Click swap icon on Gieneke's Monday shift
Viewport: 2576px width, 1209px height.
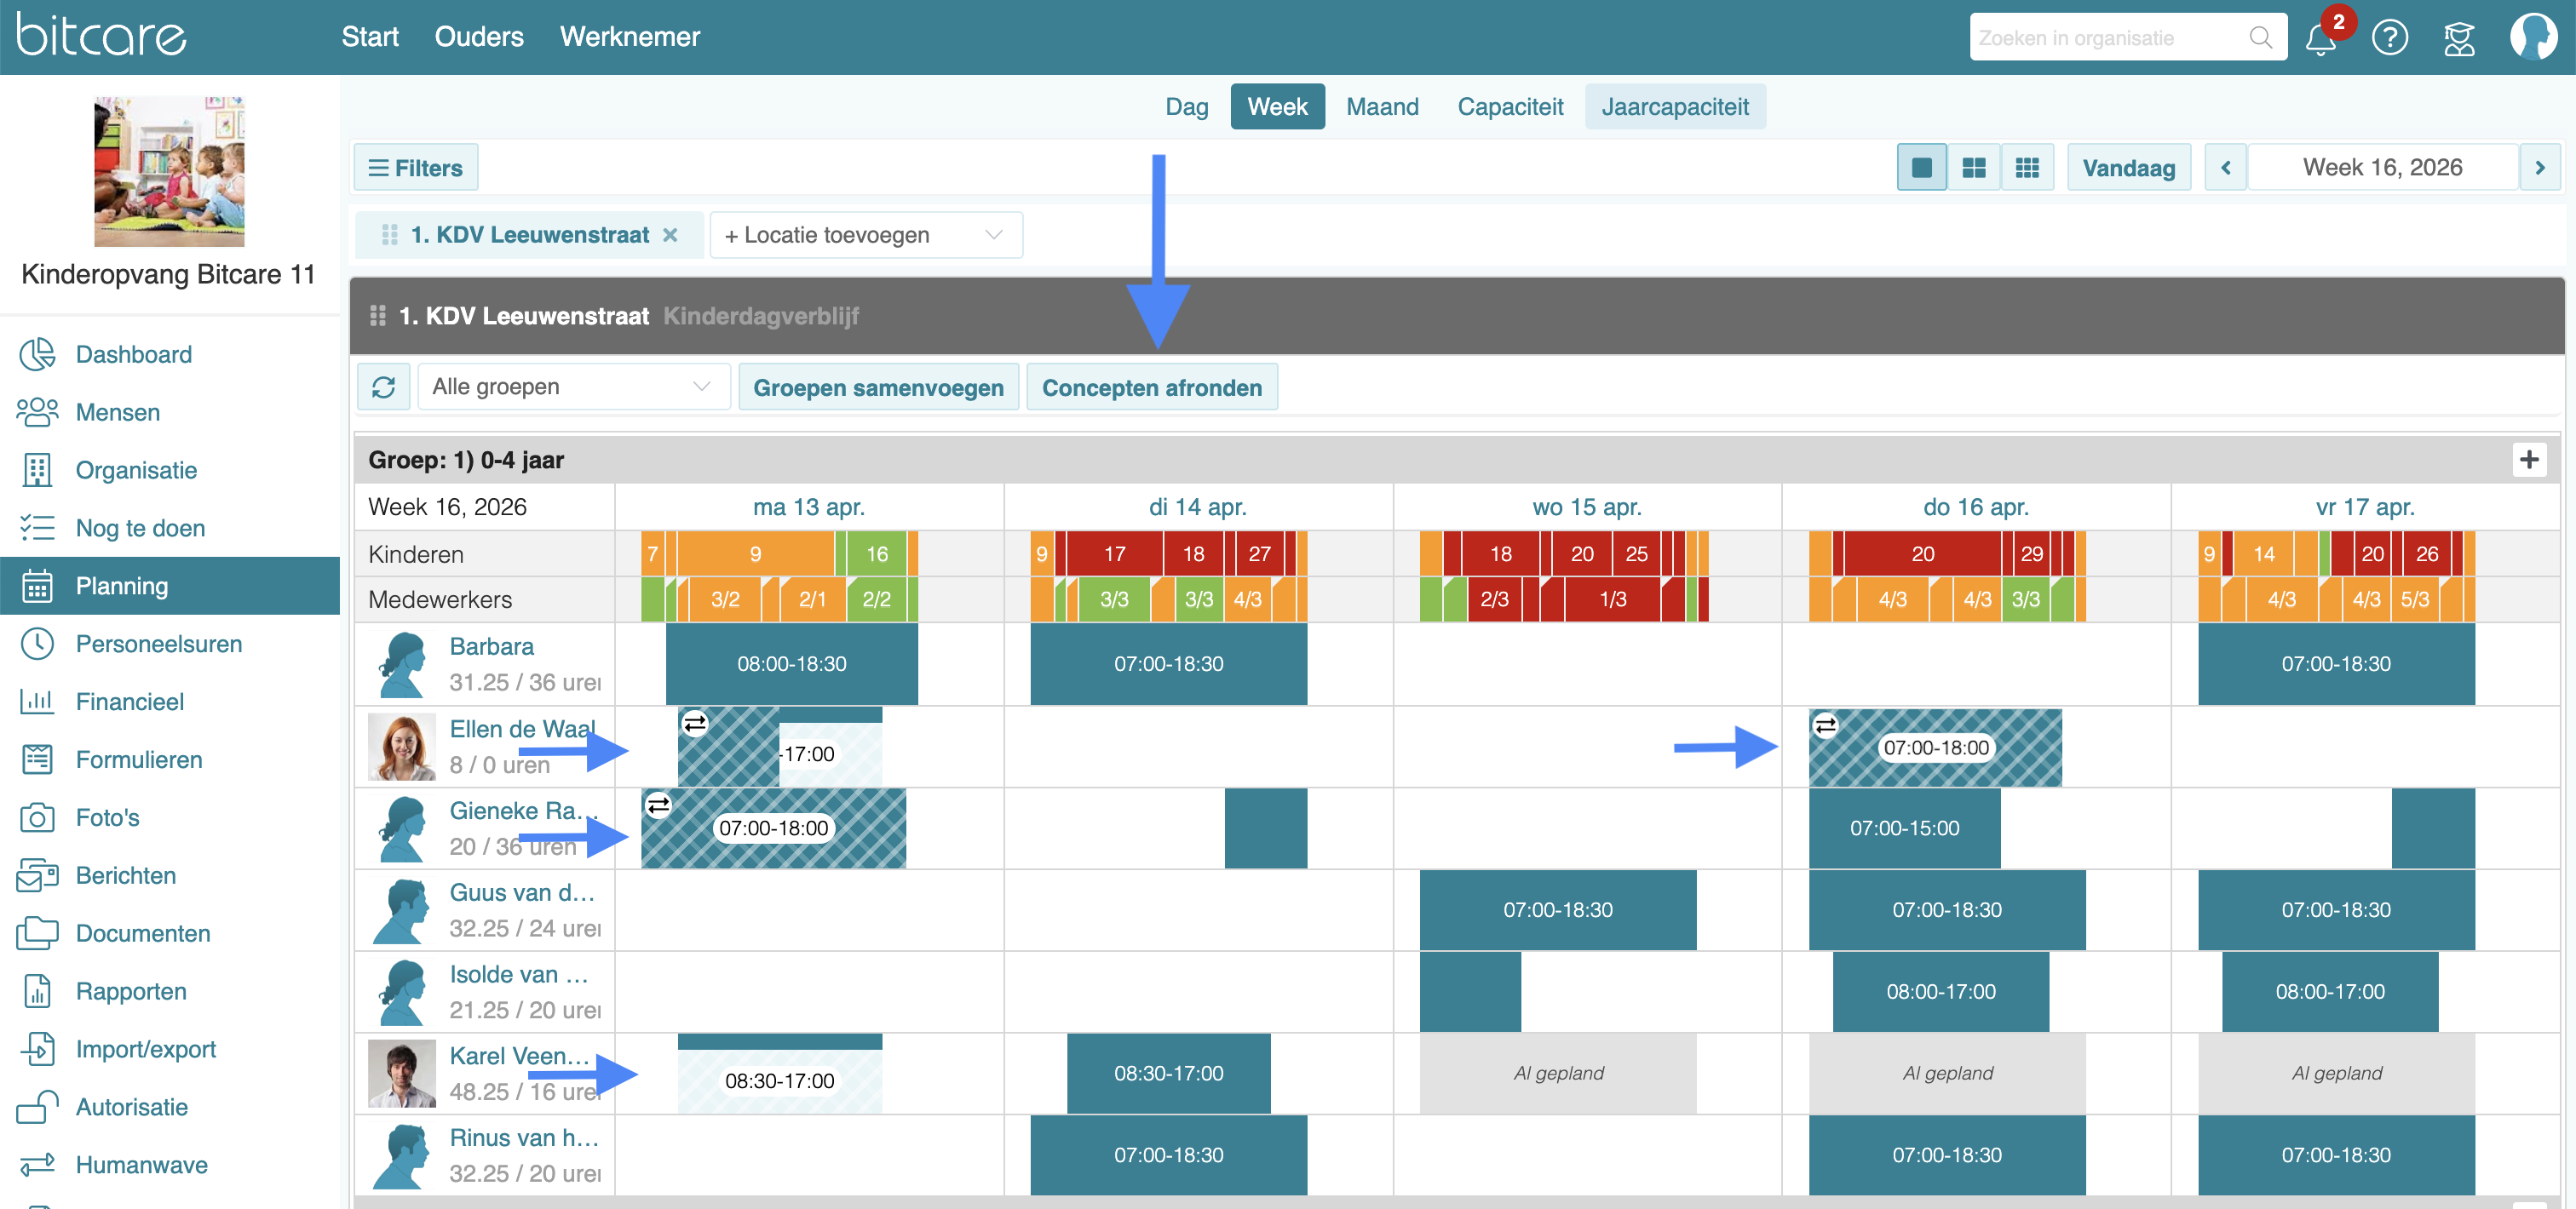tap(658, 805)
